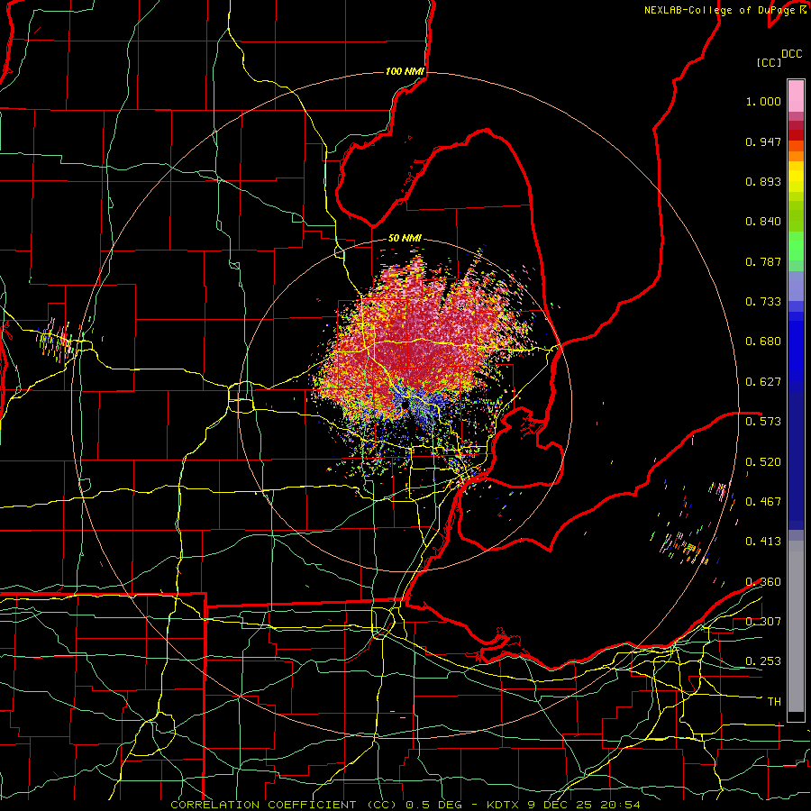Click the 0.947 scale value

[x=763, y=141]
